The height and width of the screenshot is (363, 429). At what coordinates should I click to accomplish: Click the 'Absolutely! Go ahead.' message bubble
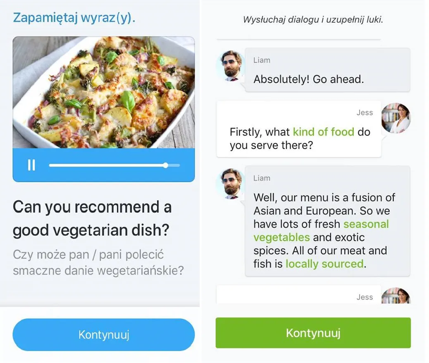coord(327,70)
